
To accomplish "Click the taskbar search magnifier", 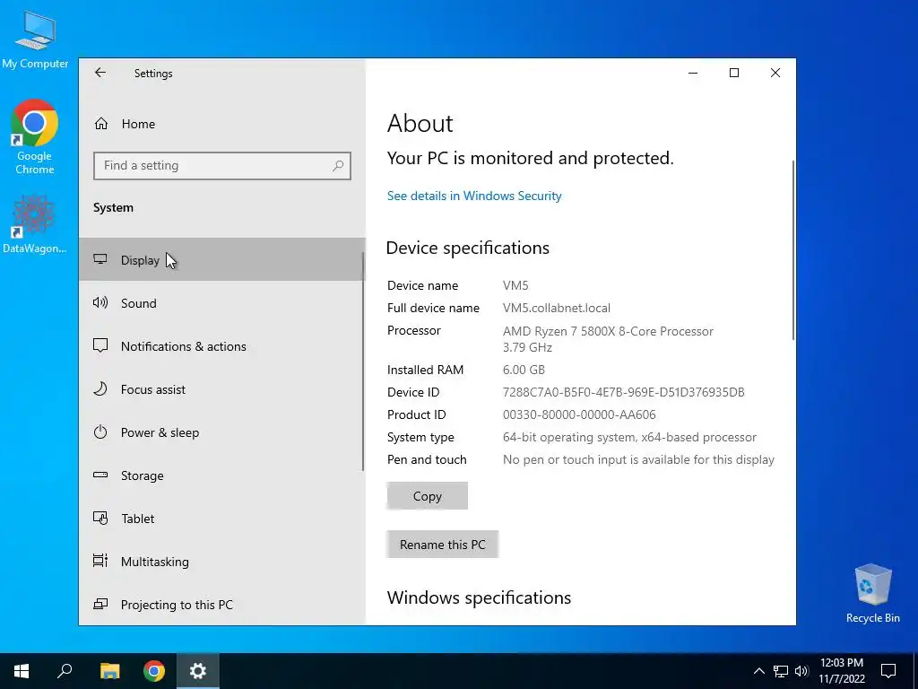I will click(65, 671).
